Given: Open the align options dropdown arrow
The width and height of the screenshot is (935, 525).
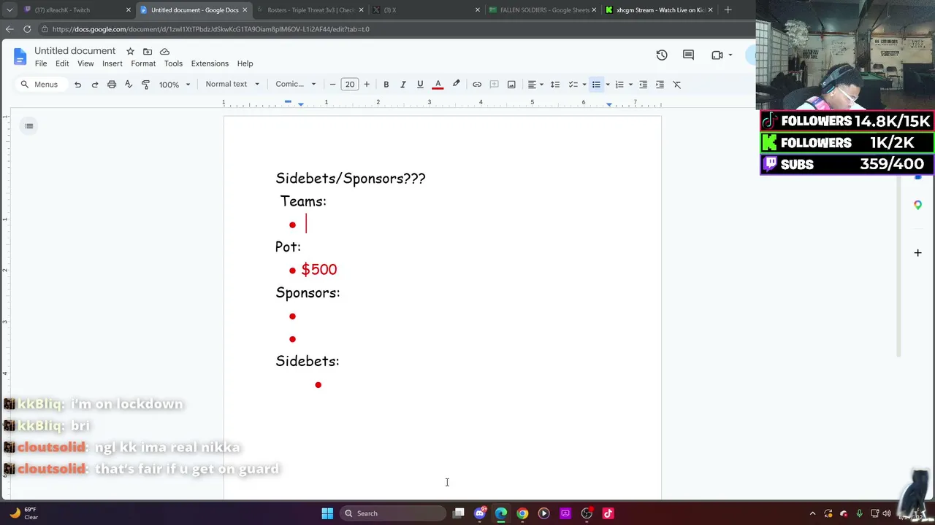Looking at the screenshot, I should pos(541,85).
